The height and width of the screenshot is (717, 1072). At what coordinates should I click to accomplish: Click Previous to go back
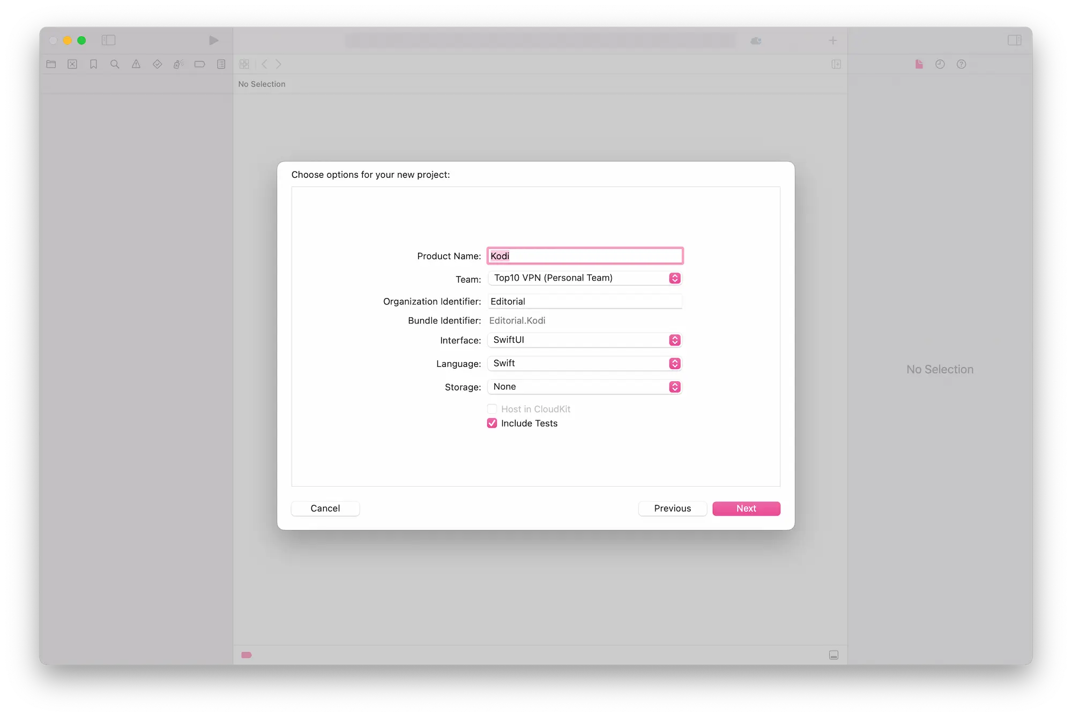click(672, 507)
